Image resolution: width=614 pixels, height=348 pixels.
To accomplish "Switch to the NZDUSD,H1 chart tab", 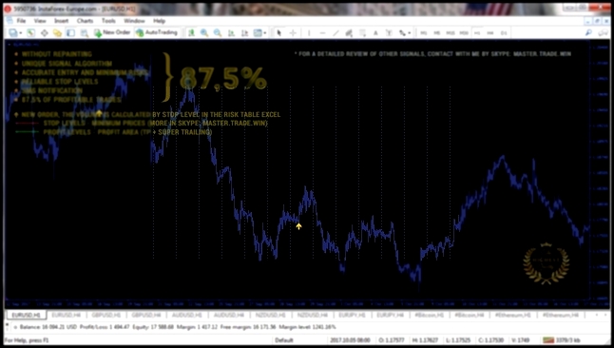I will pyautogui.click(x=271, y=315).
